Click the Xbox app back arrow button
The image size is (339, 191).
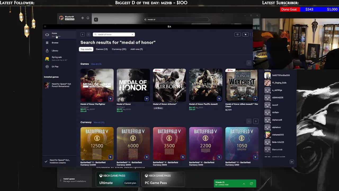96,19
